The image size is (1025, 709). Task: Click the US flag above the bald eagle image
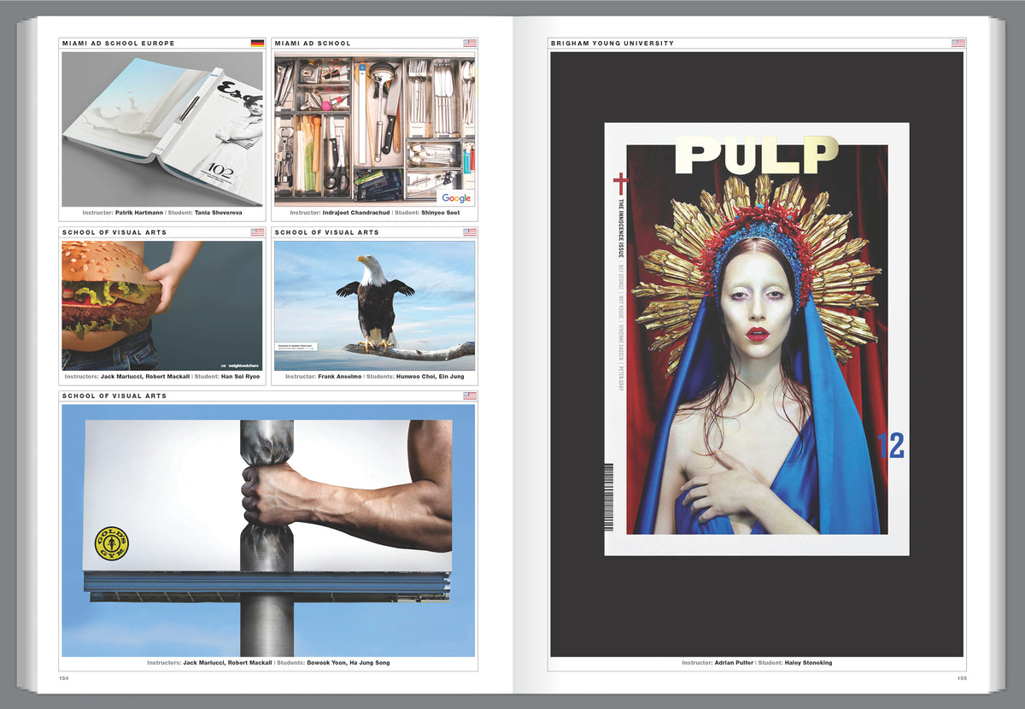tap(469, 232)
